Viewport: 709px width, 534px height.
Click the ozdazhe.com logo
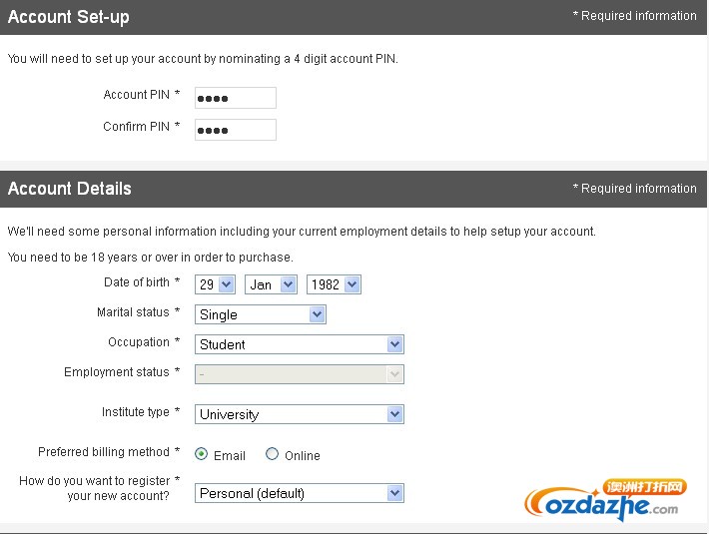coord(606,501)
